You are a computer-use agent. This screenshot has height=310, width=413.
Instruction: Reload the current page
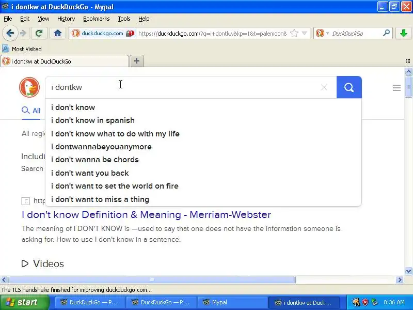click(x=39, y=33)
